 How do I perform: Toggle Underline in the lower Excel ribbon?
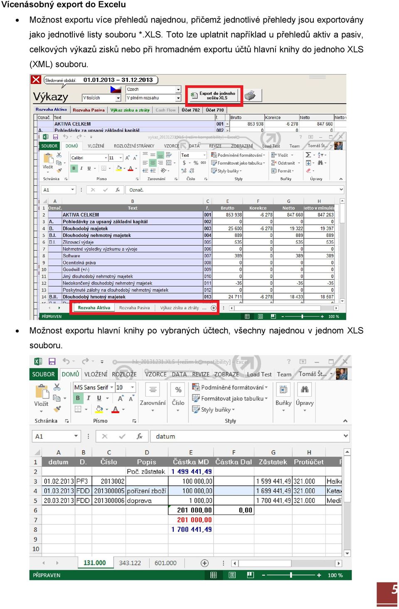pyautogui.click(x=99, y=398)
